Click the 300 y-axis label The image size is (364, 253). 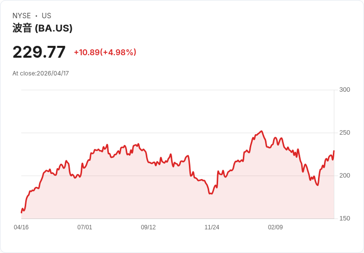(x=345, y=90)
